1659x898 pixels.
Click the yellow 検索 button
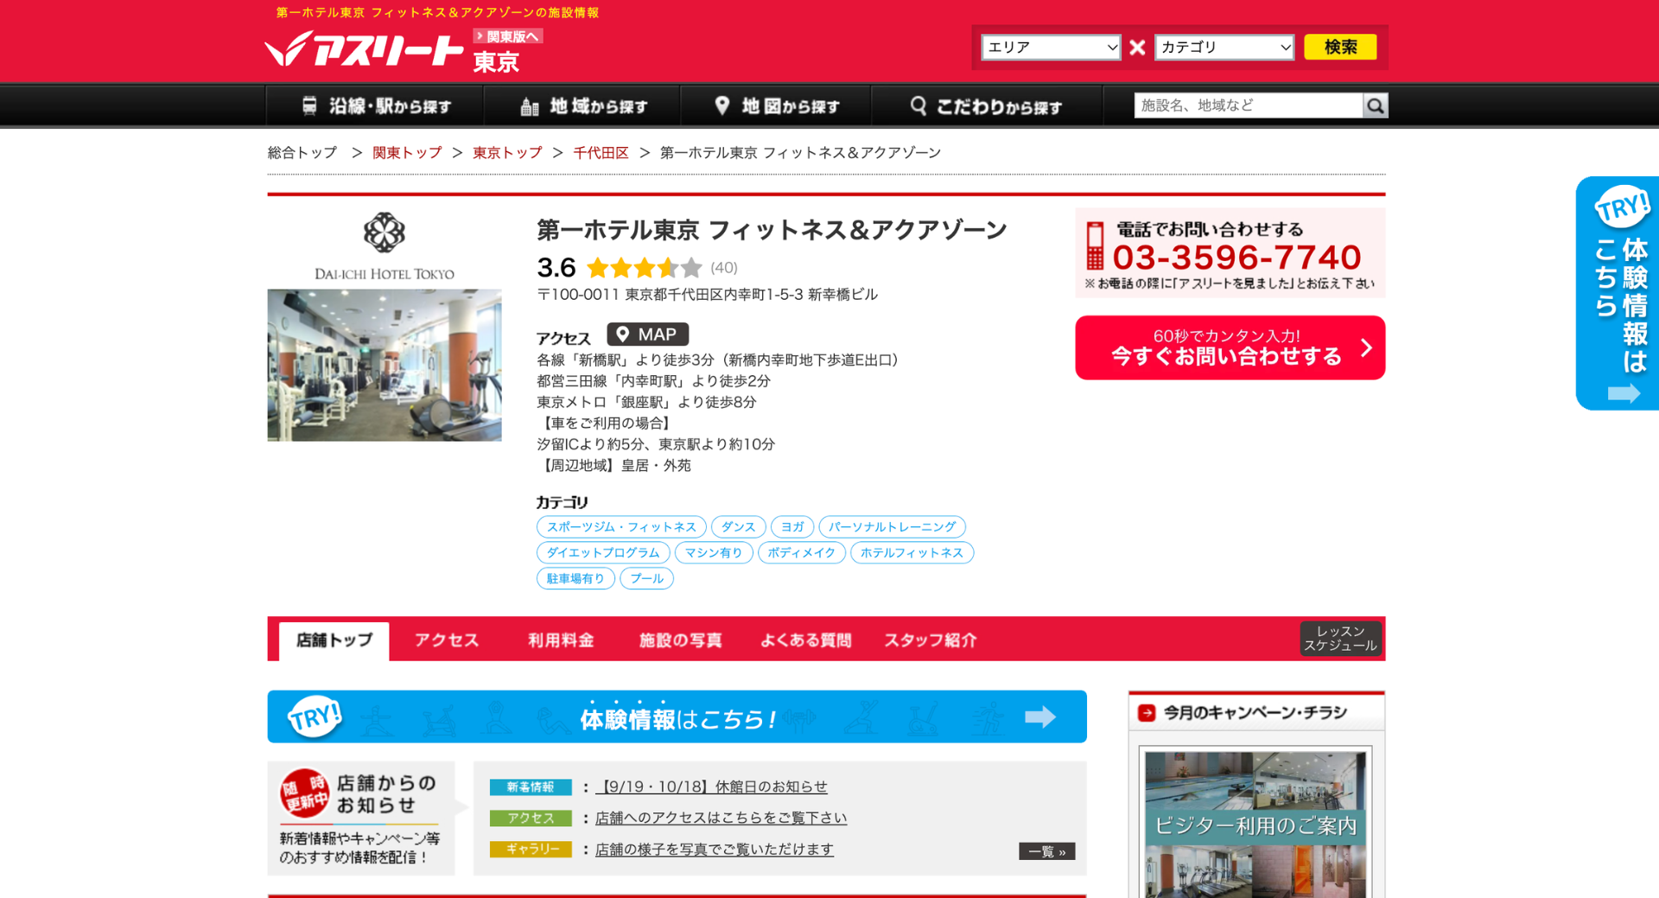(x=1340, y=47)
